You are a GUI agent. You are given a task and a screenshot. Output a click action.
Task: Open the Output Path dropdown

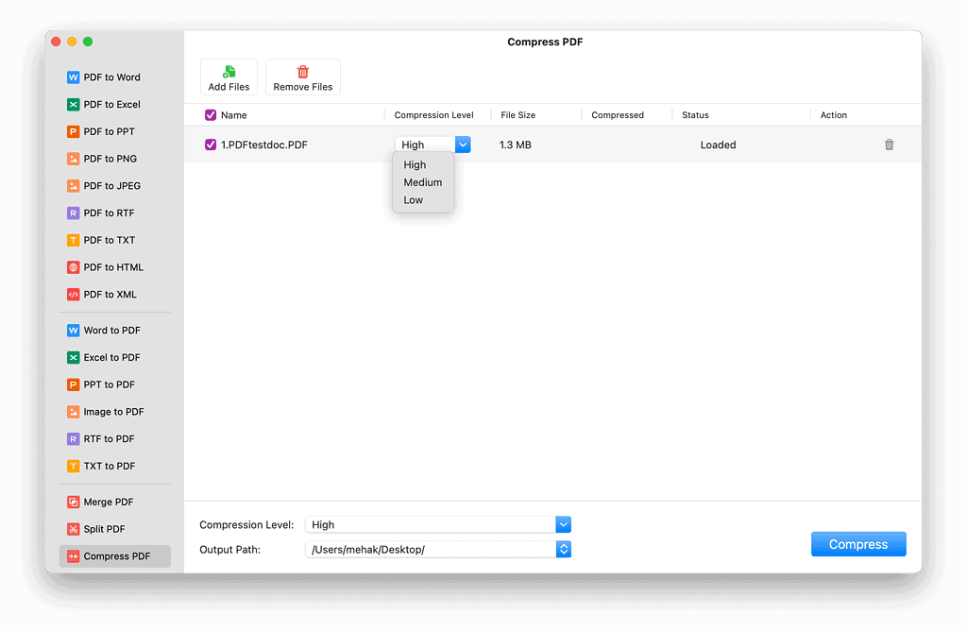tap(563, 550)
